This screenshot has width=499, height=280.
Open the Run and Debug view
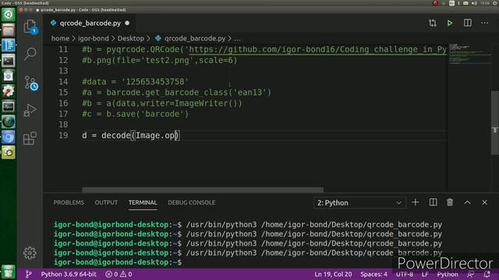point(30,110)
